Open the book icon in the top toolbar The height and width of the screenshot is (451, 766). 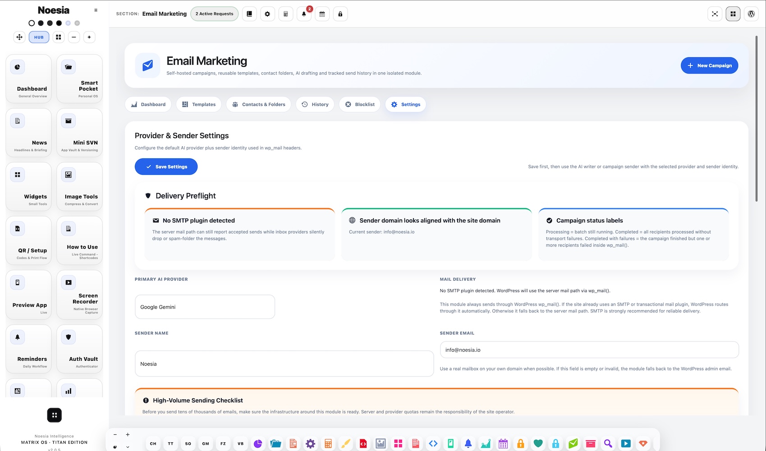tap(249, 14)
